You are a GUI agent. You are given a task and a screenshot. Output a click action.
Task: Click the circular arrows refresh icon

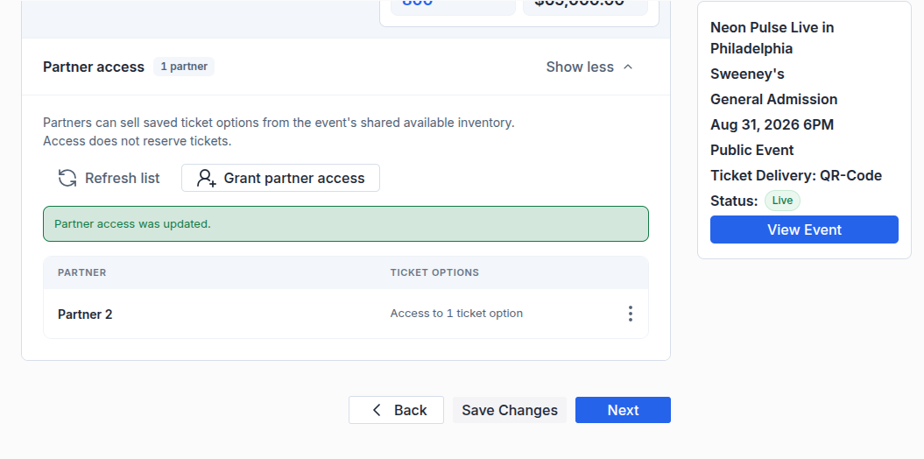(x=67, y=178)
